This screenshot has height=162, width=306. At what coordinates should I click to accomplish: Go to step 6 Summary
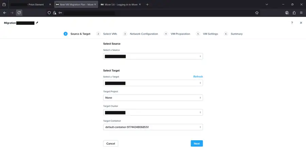[x=233, y=34]
